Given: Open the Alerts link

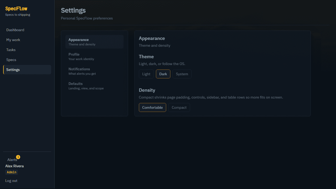Looking at the screenshot, I should click(x=12, y=160).
